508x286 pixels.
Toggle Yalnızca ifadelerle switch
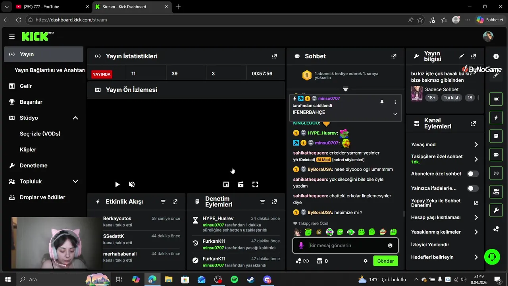point(473,188)
